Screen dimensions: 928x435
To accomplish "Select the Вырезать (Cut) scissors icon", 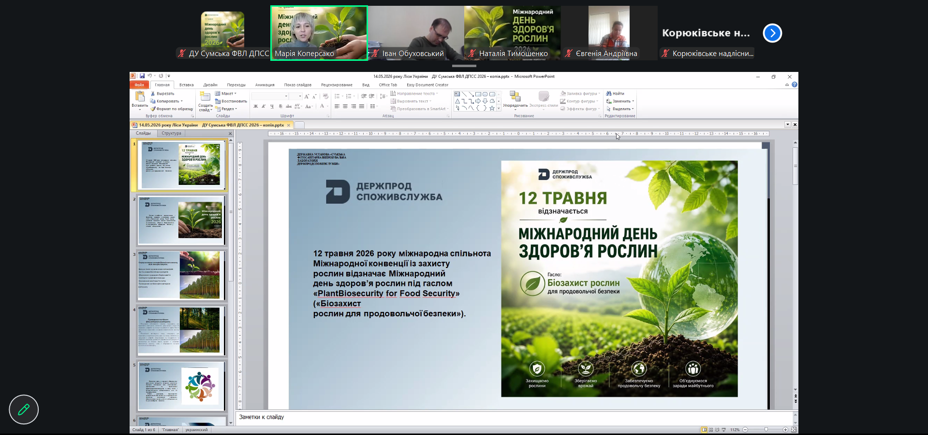I will coord(153,94).
